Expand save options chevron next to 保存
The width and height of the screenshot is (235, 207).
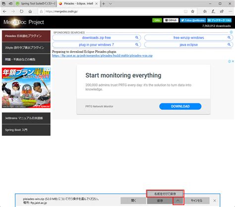point(178,201)
